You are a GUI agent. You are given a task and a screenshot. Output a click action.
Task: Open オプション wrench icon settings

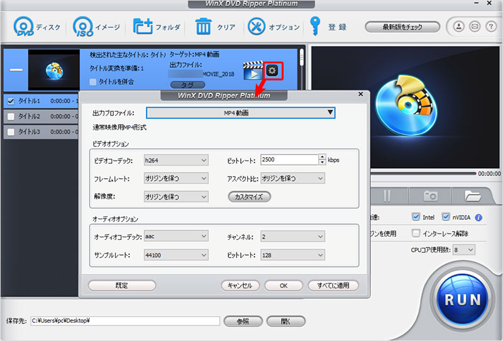tap(257, 27)
